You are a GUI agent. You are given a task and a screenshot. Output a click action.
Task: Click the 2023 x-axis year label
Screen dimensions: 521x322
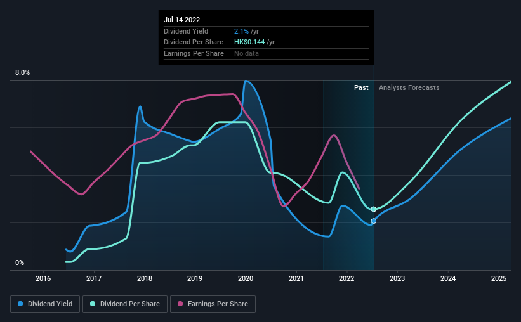[397, 278]
